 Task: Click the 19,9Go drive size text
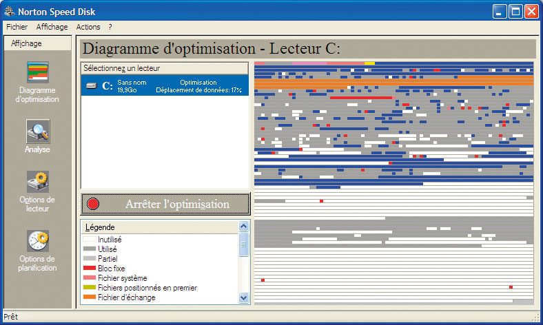click(x=127, y=90)
